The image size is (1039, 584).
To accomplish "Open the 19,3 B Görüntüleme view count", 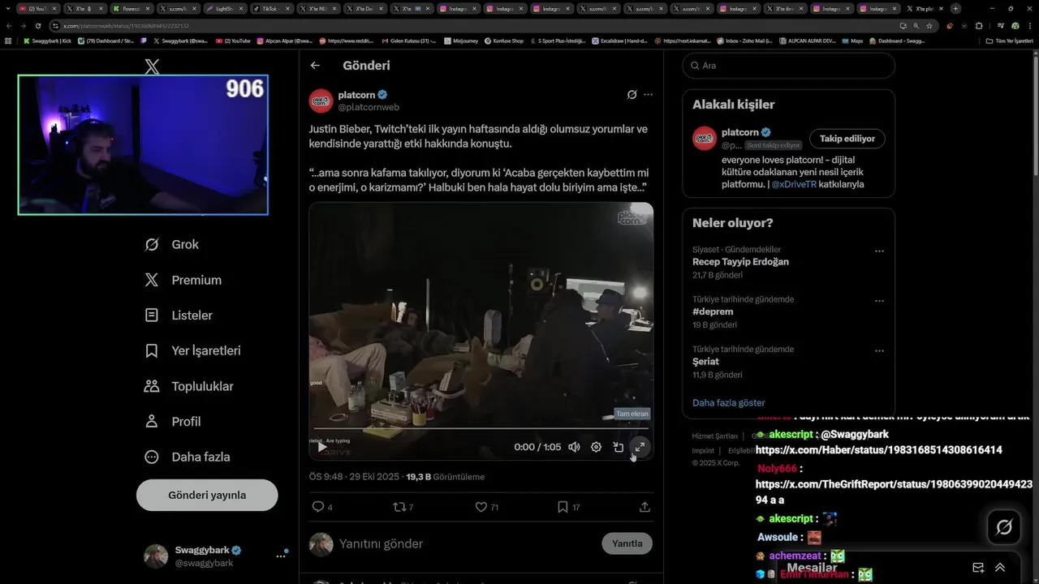I will point(445,477).
